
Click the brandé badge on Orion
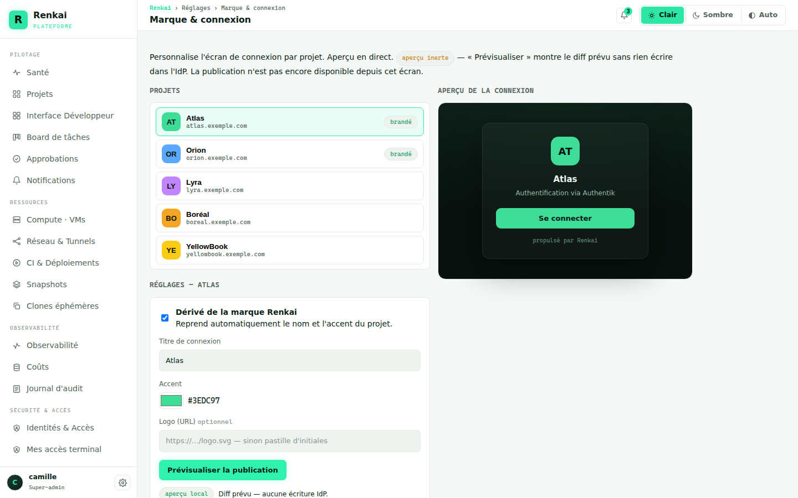pos(401,154)
